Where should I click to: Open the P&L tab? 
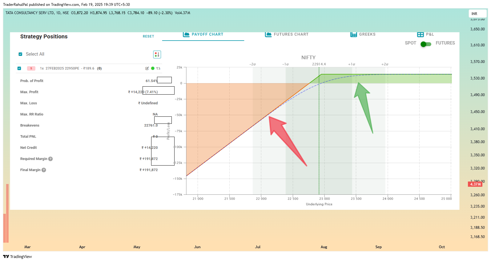(x=425, y=34)
